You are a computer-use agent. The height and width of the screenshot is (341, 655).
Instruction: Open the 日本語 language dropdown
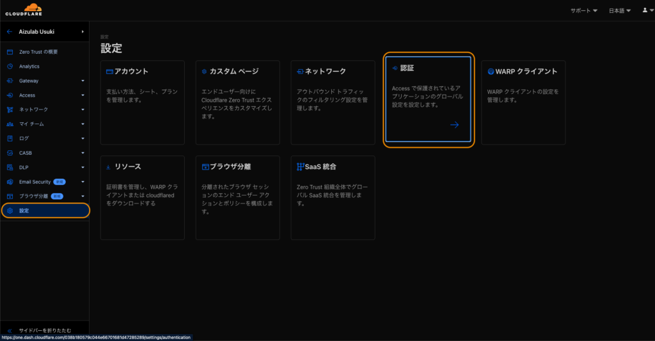[619, 10]
